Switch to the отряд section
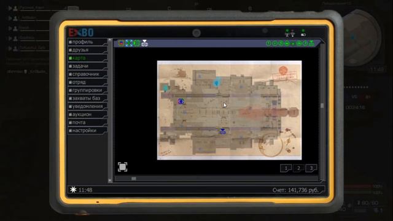This screenshot has height=221, width=393. (x=87, y=82)
